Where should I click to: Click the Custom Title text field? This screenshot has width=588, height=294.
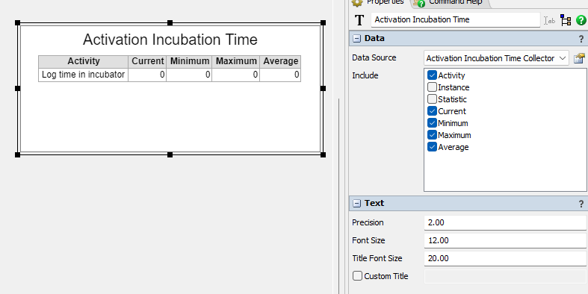tap(506, 276)
